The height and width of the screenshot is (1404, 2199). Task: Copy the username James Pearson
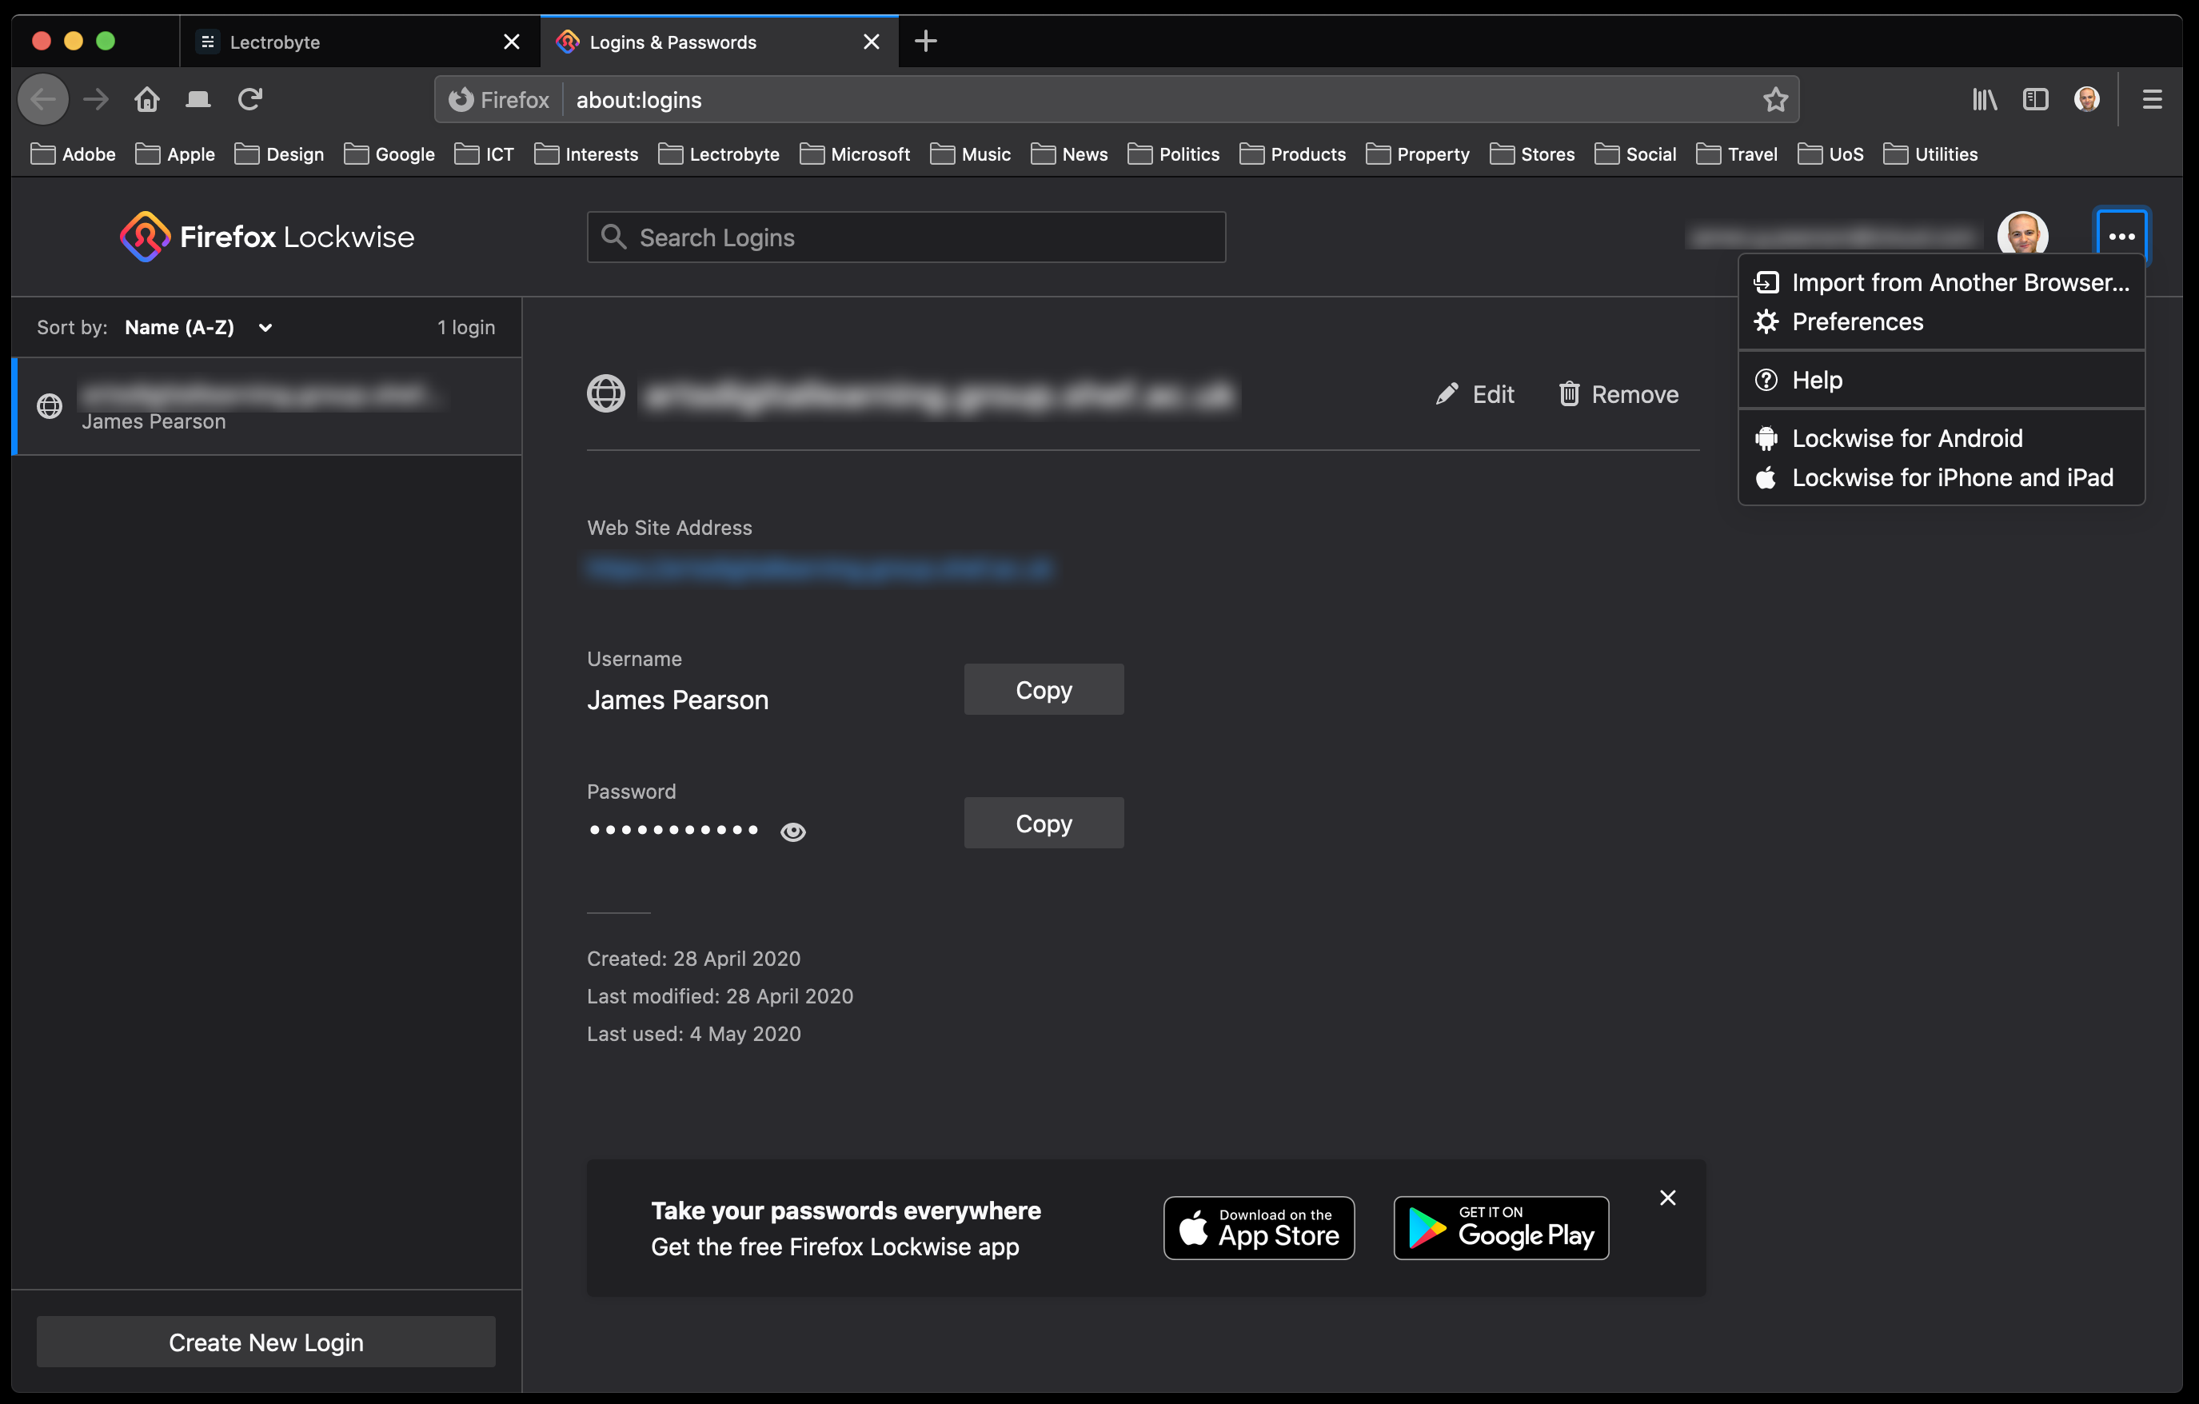(x=1044, y=689)
